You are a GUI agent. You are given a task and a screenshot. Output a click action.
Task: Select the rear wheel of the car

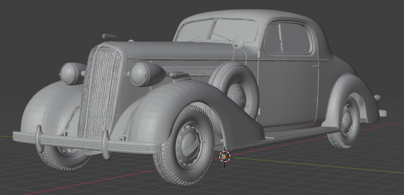(x=344, y=122)
